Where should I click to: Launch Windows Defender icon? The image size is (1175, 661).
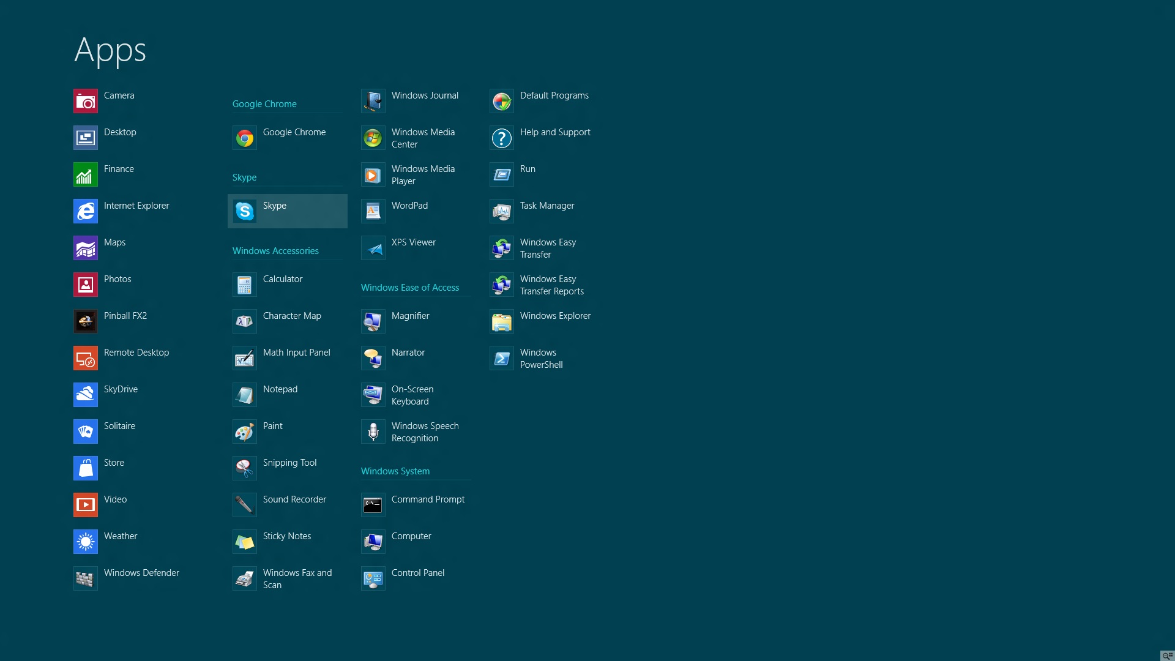point(86,578)
